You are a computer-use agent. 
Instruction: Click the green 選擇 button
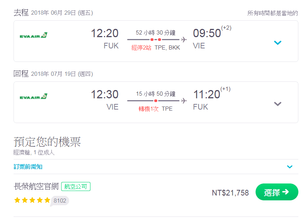tap(277, 192)
